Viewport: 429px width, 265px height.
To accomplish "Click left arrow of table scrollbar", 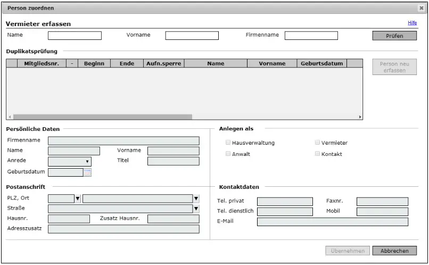I will pyautogui.click(x=9, y=117).
